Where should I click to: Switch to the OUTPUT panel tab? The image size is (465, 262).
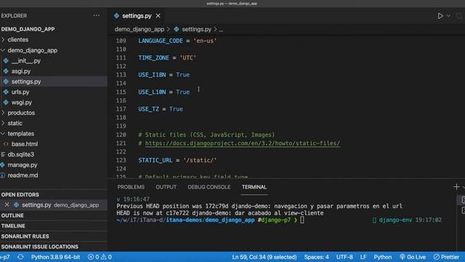pyautogui.click(x=166, y=187)
